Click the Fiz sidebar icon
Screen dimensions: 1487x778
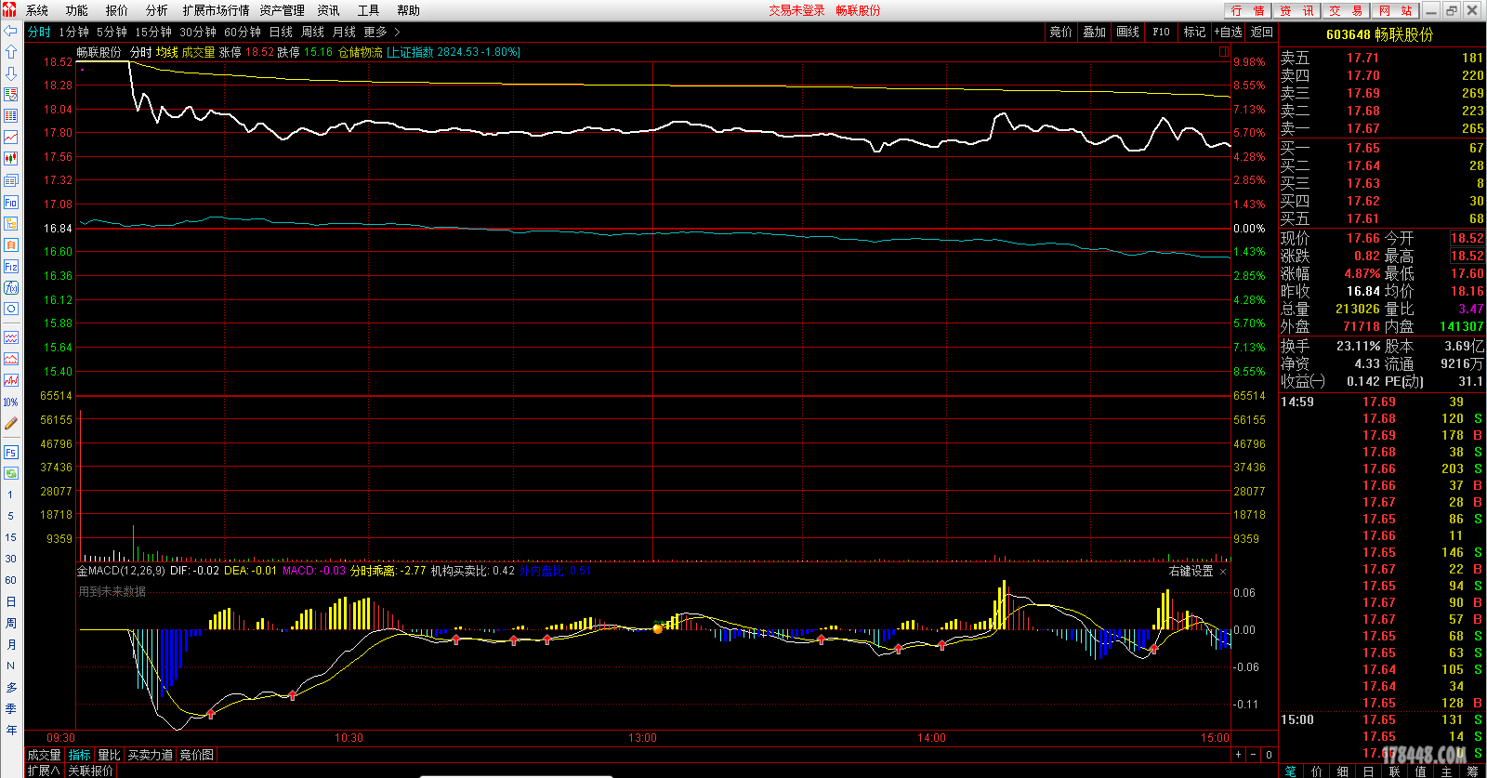tap(11, 266)
